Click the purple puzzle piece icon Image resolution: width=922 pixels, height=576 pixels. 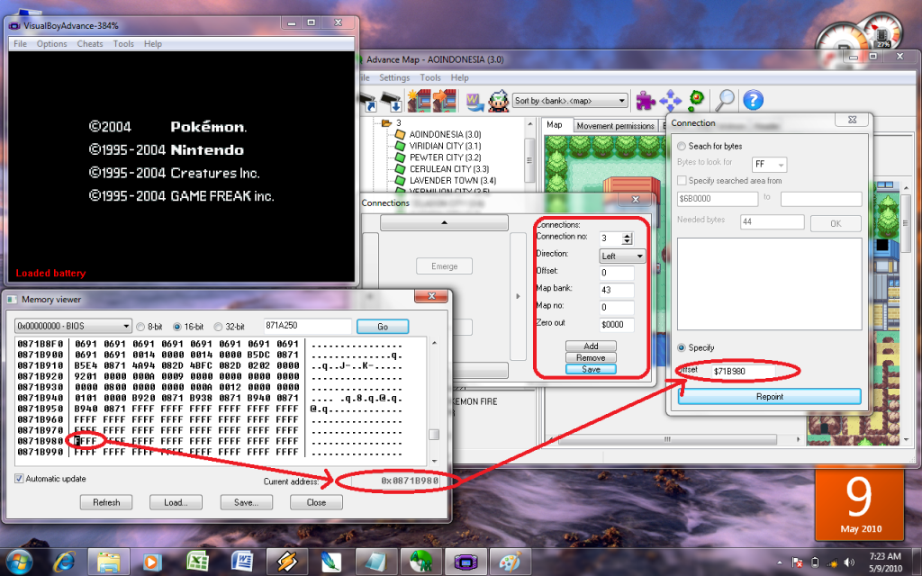[646, 101]
